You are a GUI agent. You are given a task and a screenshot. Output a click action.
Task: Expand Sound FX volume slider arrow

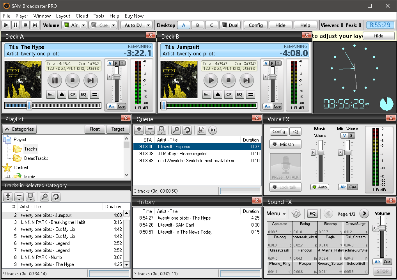click(375, 228)
